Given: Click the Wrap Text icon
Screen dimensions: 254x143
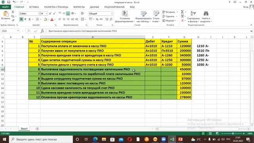Looking at the screenshot, I should click(x=83, y=14).
